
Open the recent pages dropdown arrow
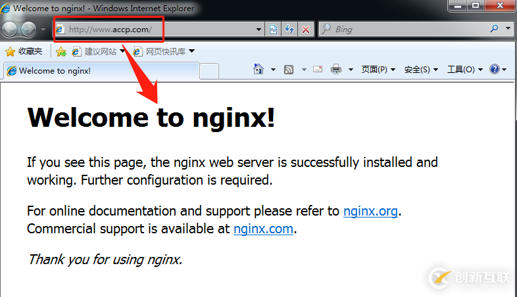(x=43, y=30)
